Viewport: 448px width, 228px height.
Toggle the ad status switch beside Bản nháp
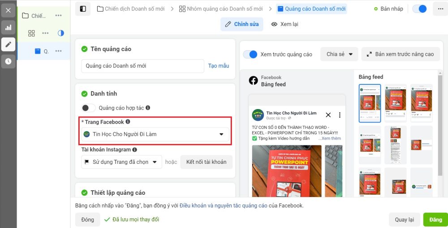click(419, 9)
